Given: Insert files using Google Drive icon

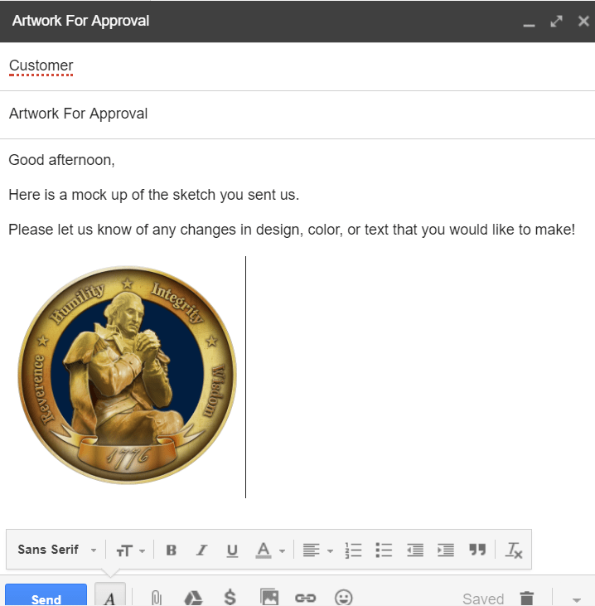Looking at the screenshot, I should pos(193,598).
